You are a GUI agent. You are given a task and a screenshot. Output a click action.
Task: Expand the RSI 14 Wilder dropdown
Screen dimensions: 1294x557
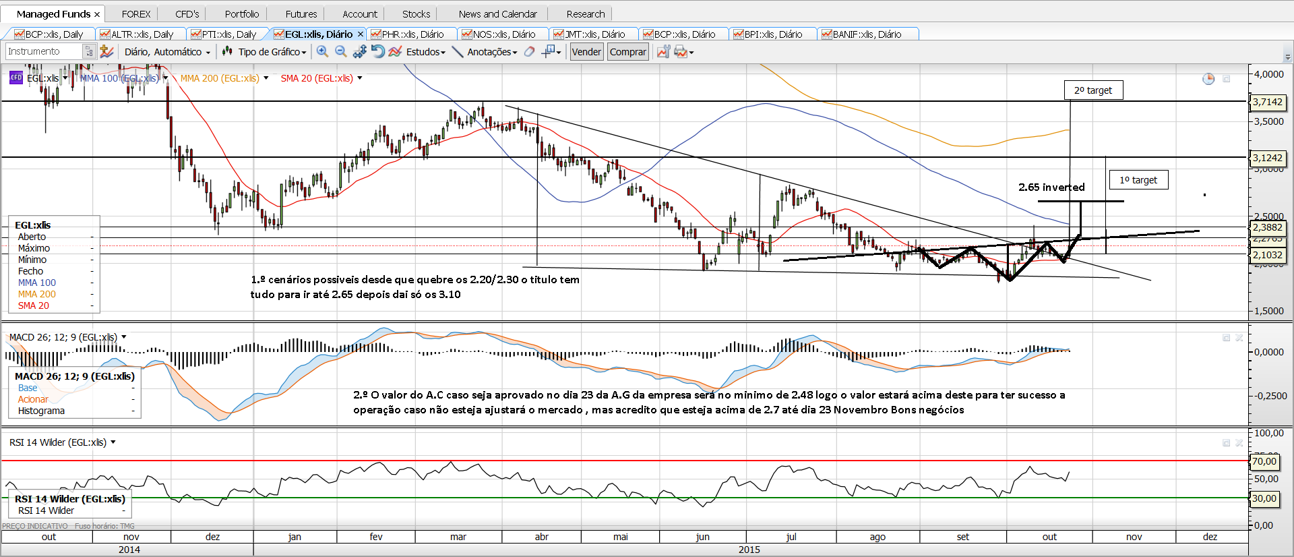pos(113,442)
